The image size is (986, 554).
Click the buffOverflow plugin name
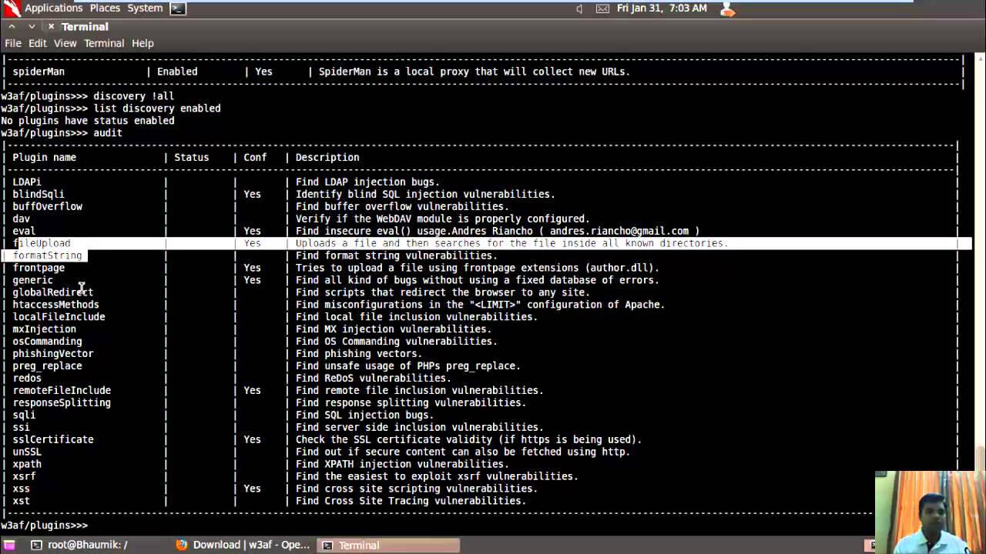point(47,206)
